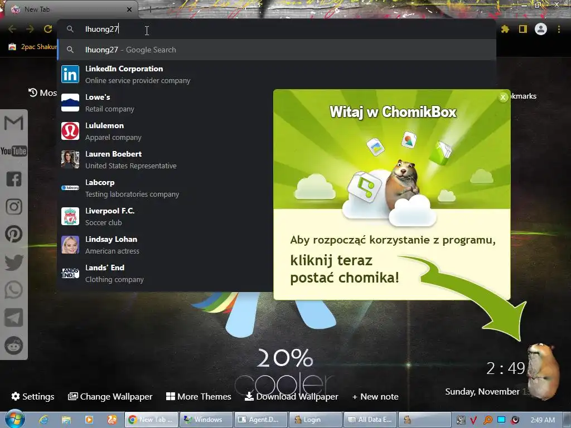Image resolution: width=571 pixels, height=428 pixels.
Task: Open the media player taskbar icon
Action: coord(89,420)
